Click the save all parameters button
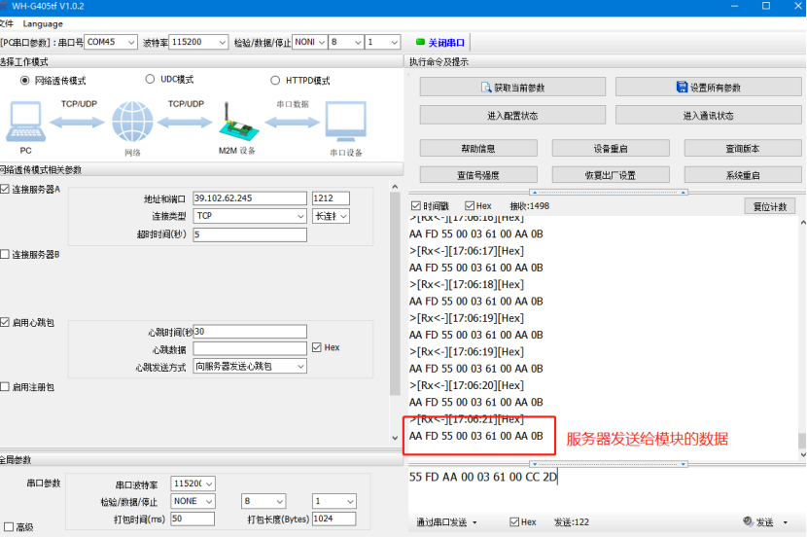The width and height of the screenshot is (807, 537). tap(708, 88)
